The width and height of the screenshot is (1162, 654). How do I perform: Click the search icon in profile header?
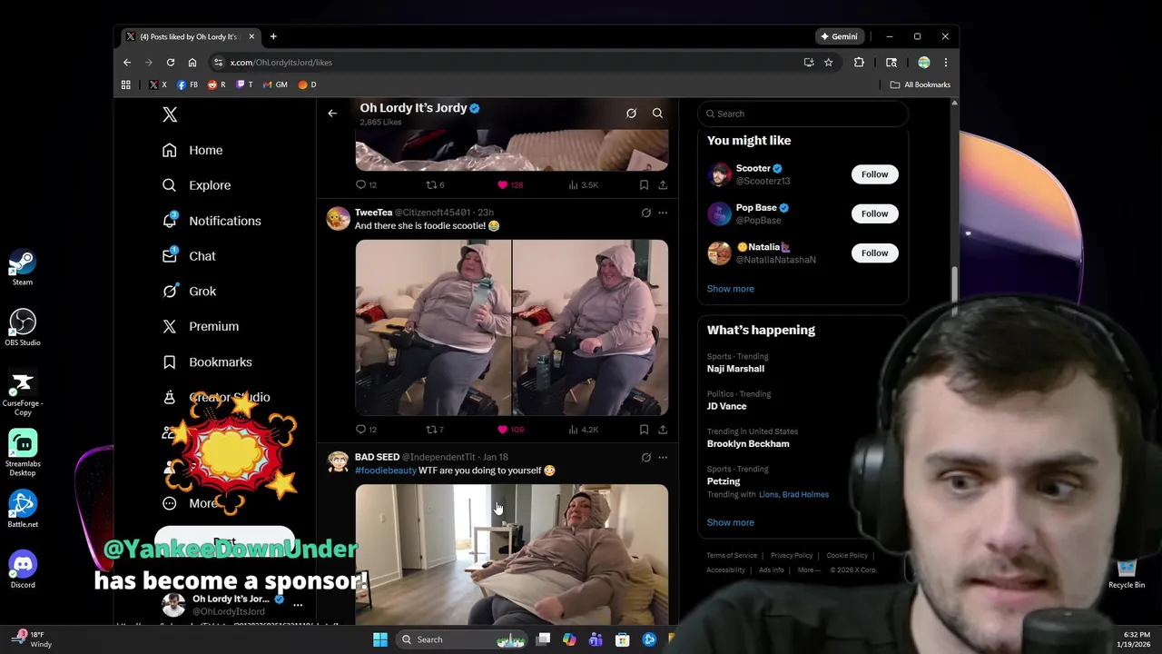coord(657,114)
